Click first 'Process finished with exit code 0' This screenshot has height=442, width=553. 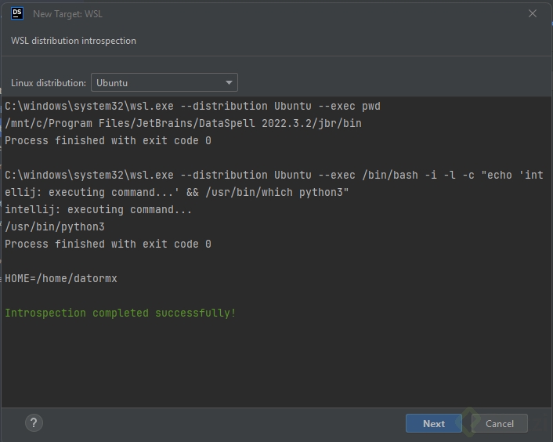pyautogui.click(x=108, y=141)
